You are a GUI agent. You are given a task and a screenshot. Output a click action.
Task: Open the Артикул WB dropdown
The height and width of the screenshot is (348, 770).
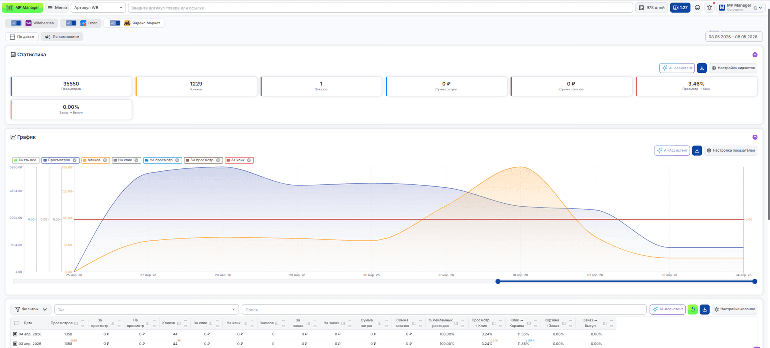coord(99,8)
